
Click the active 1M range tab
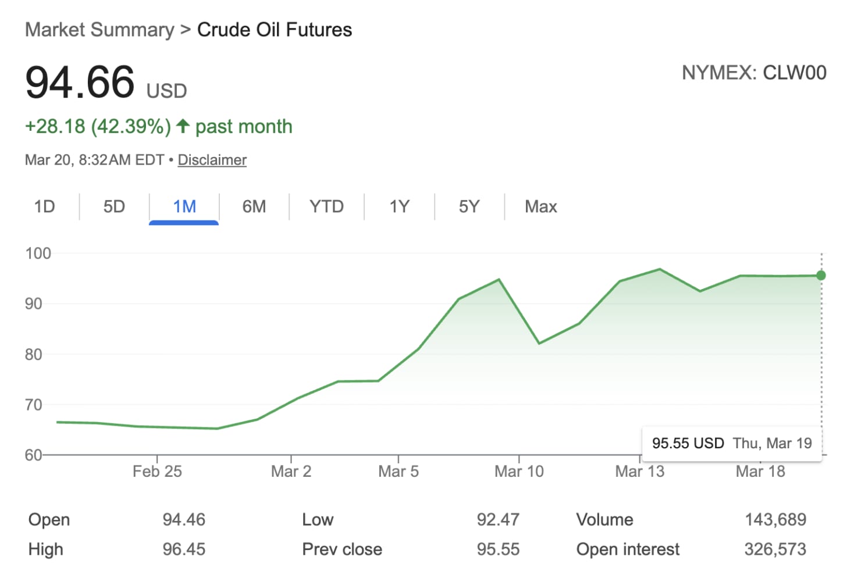click(x=184, y=206)
